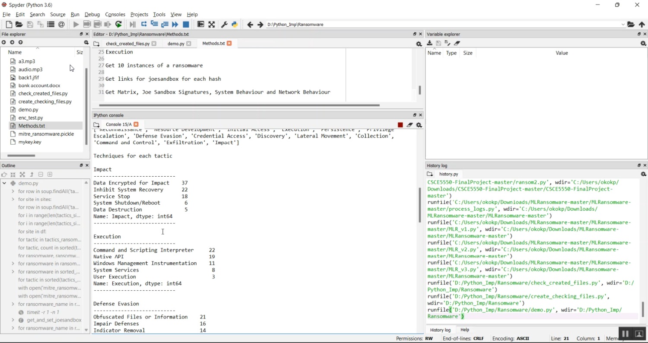Screen dimensions: 648x343
Task: Open the working directory path dropdown
Action: click(x=623, y=25)
